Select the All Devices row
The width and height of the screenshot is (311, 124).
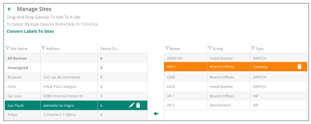pyautogui.click(x=17, y=58)
